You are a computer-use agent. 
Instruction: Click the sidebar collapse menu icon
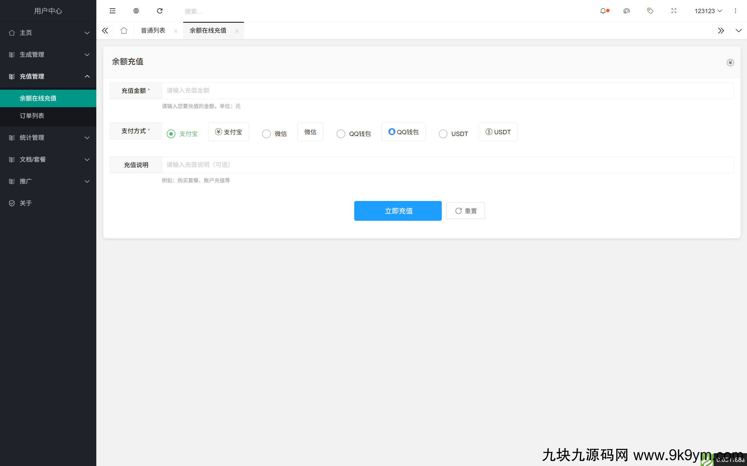coord(112,11)
